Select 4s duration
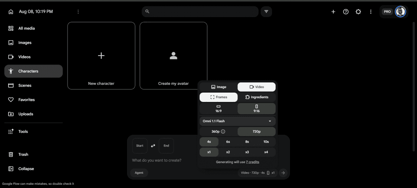Screen dimensions: 417x188 point(209,142)
